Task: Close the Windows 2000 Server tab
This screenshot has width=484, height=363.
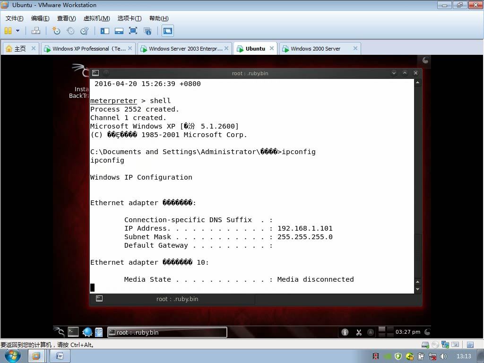Action: pos(355,48)
